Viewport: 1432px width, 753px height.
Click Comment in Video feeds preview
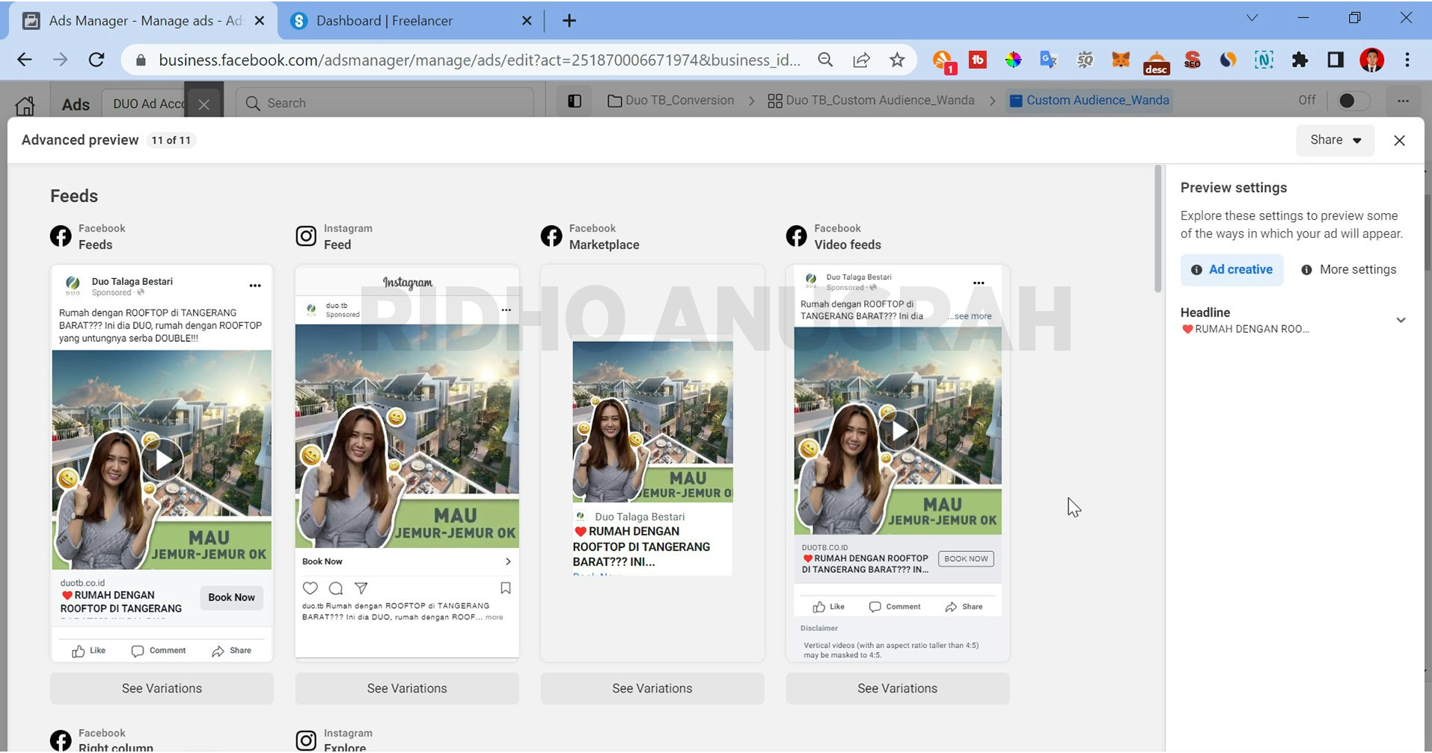coord(895,606)
